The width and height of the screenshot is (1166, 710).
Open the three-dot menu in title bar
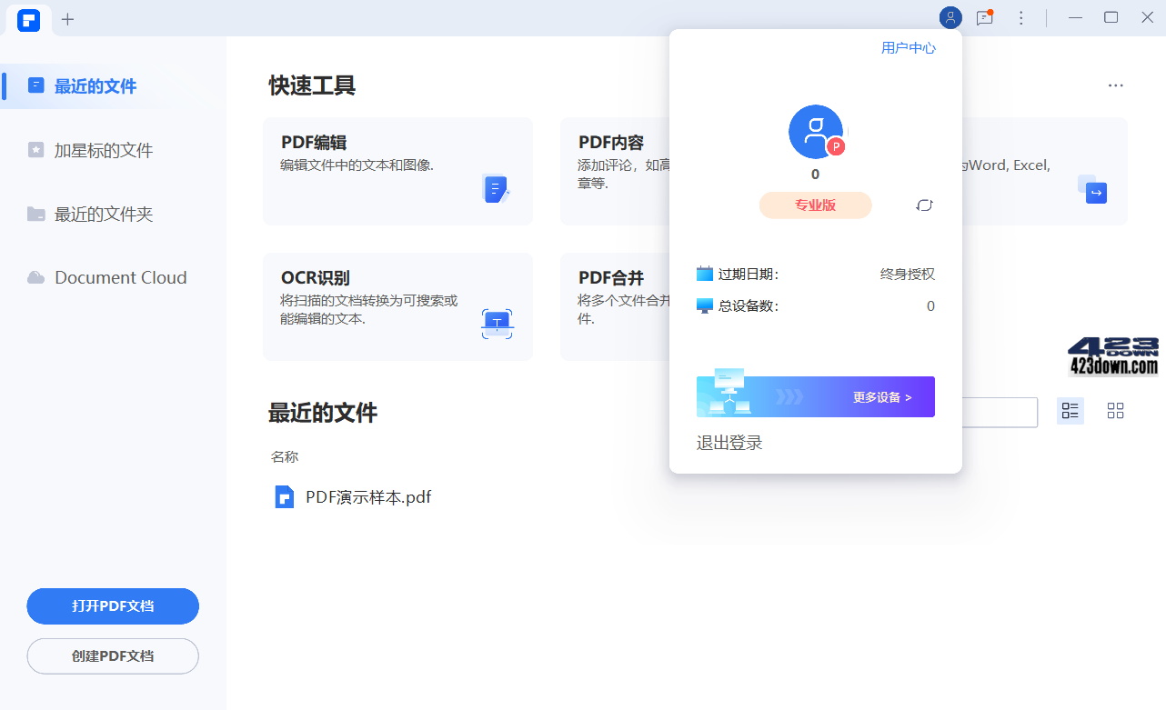pyautogui.click(x=1020, y=17)
